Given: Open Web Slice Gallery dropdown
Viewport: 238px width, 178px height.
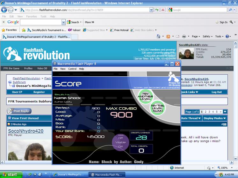Looking at the screenshot, I should tap(144, 30).
